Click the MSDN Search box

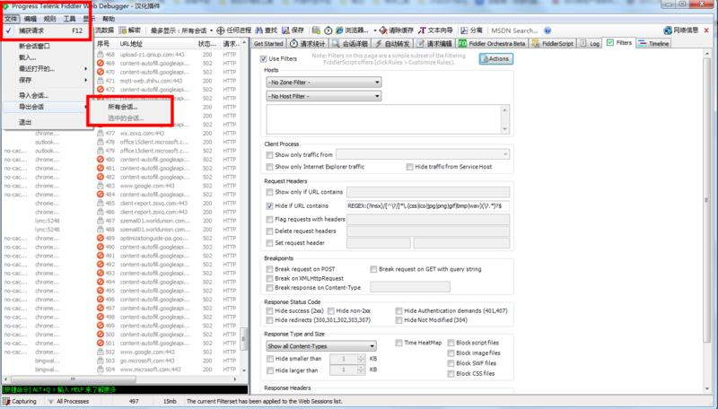click(515, 30)
